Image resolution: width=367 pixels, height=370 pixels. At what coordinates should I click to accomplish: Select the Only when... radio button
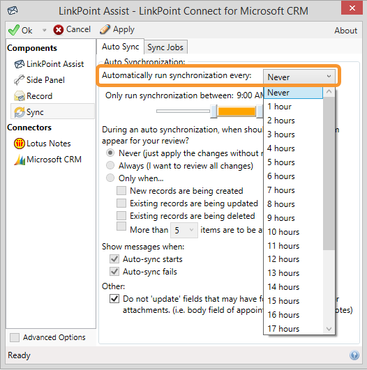point(110,178)
